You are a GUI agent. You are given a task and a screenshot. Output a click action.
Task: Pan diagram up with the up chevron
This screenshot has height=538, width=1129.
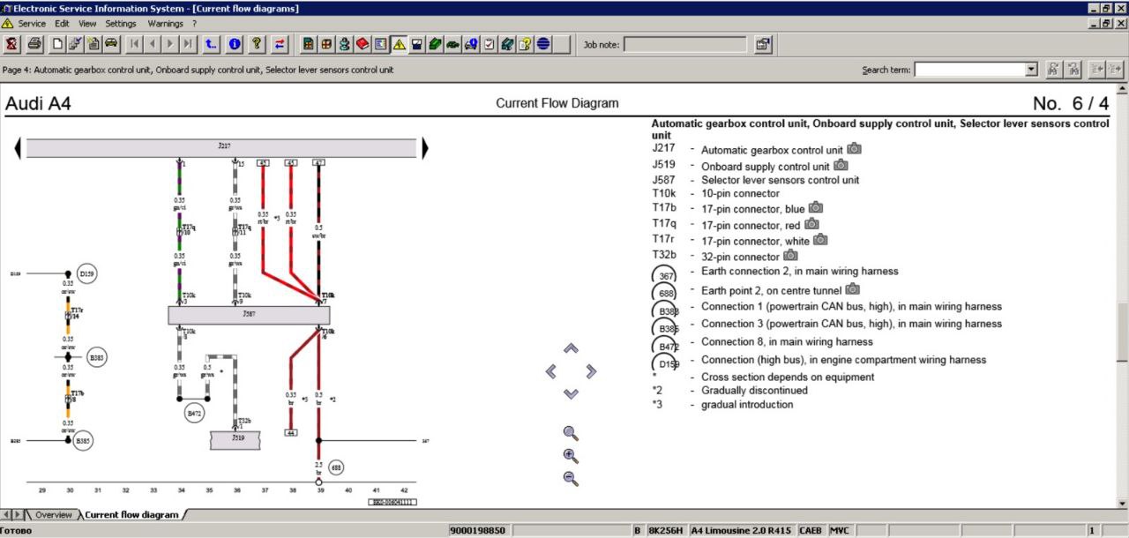[x=571, y=348]
